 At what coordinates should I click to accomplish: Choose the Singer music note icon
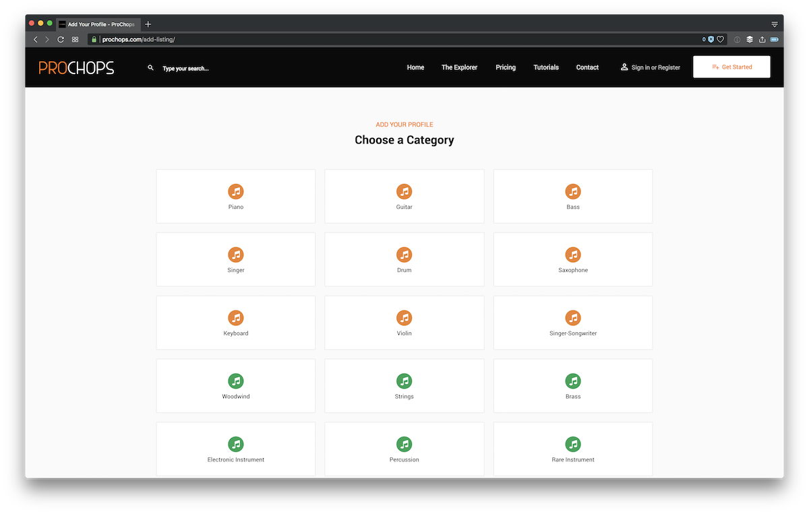click(x=235, y=255)
